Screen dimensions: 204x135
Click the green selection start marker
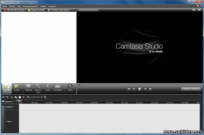point(17,101)
